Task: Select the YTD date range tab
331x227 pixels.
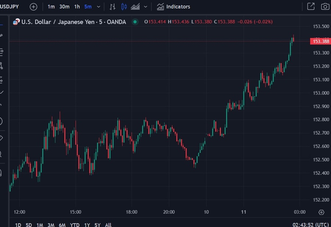Action: click(x=75, y=225)
